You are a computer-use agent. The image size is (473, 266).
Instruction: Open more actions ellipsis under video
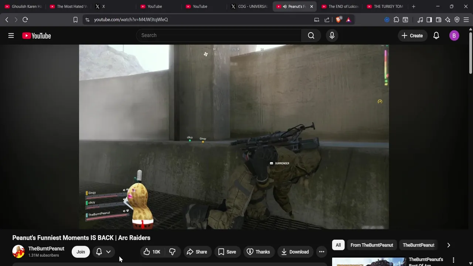321,252
